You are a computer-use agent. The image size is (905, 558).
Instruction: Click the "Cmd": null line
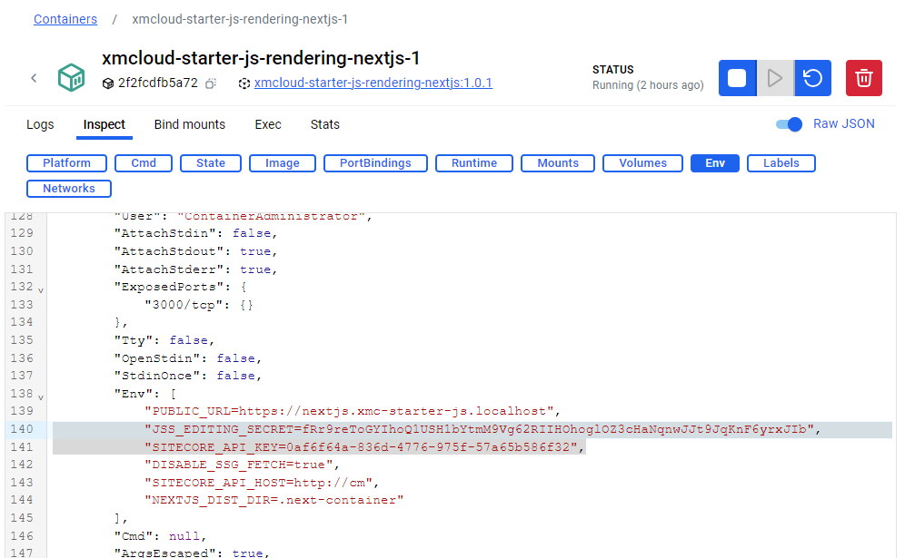(161, 536)
